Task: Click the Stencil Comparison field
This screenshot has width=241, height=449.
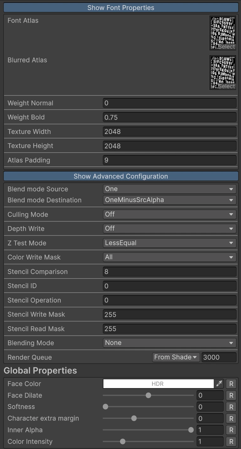Action: pos(170,272)
